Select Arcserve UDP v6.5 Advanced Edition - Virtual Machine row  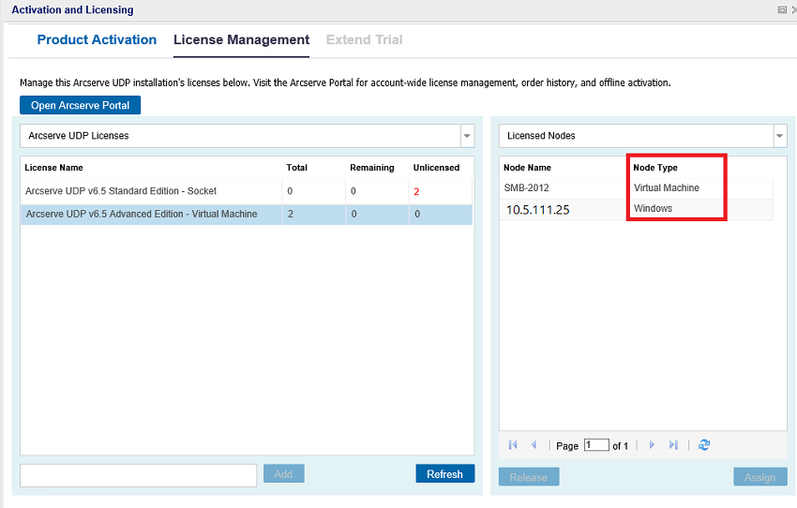click(x=247, y=214)
